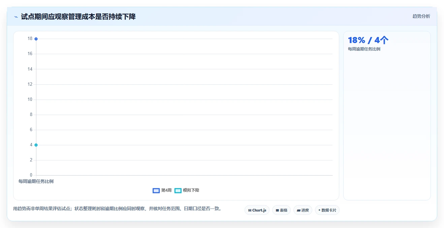Click the diamond icon in 数据卡片 chip
The image size is (444, 228).
click(319, 210)
